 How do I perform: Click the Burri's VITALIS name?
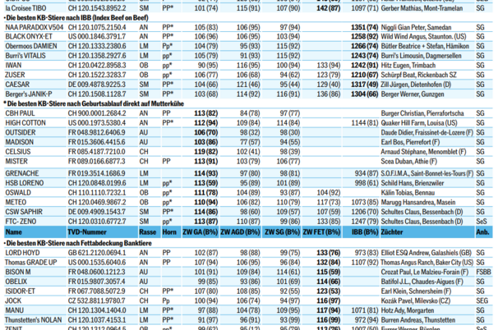pos(25,56)
